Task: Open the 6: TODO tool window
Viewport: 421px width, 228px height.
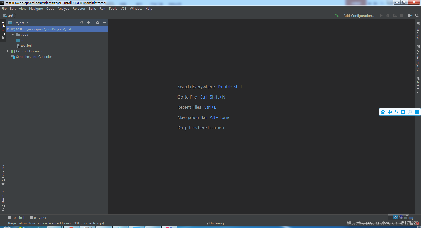Action: pos(38,217)
